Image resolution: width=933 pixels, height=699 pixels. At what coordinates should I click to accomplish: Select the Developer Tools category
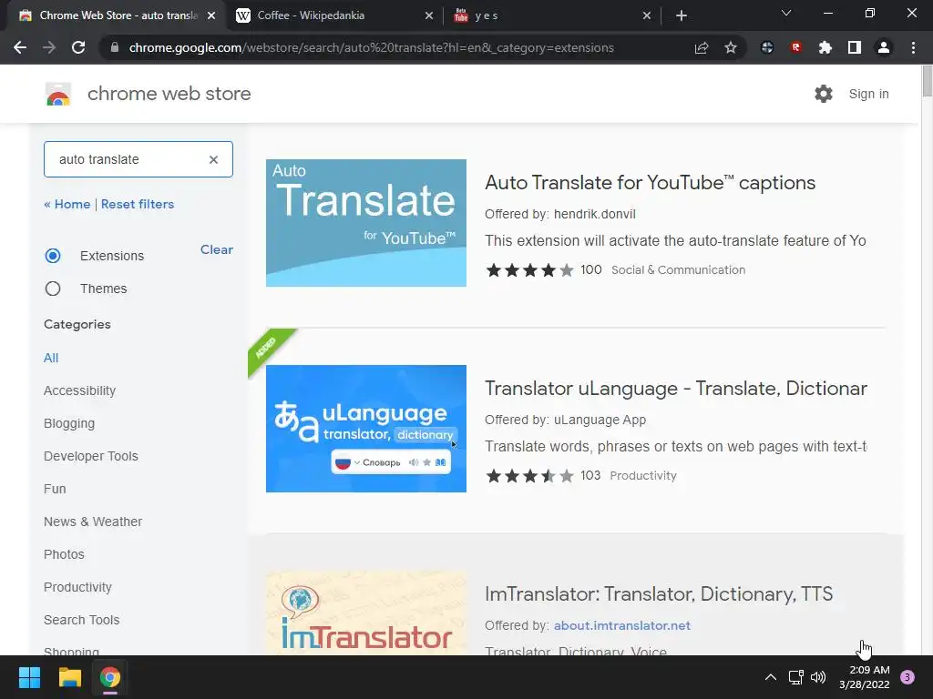pyautogui.click(x=91, y=456)
